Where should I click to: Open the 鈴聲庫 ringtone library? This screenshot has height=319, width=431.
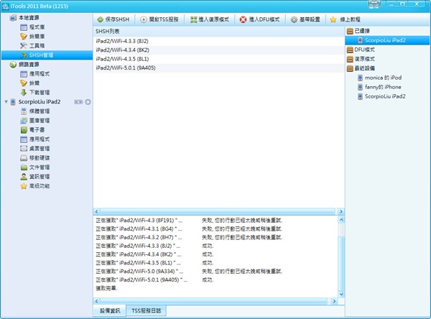coord(32,37)
